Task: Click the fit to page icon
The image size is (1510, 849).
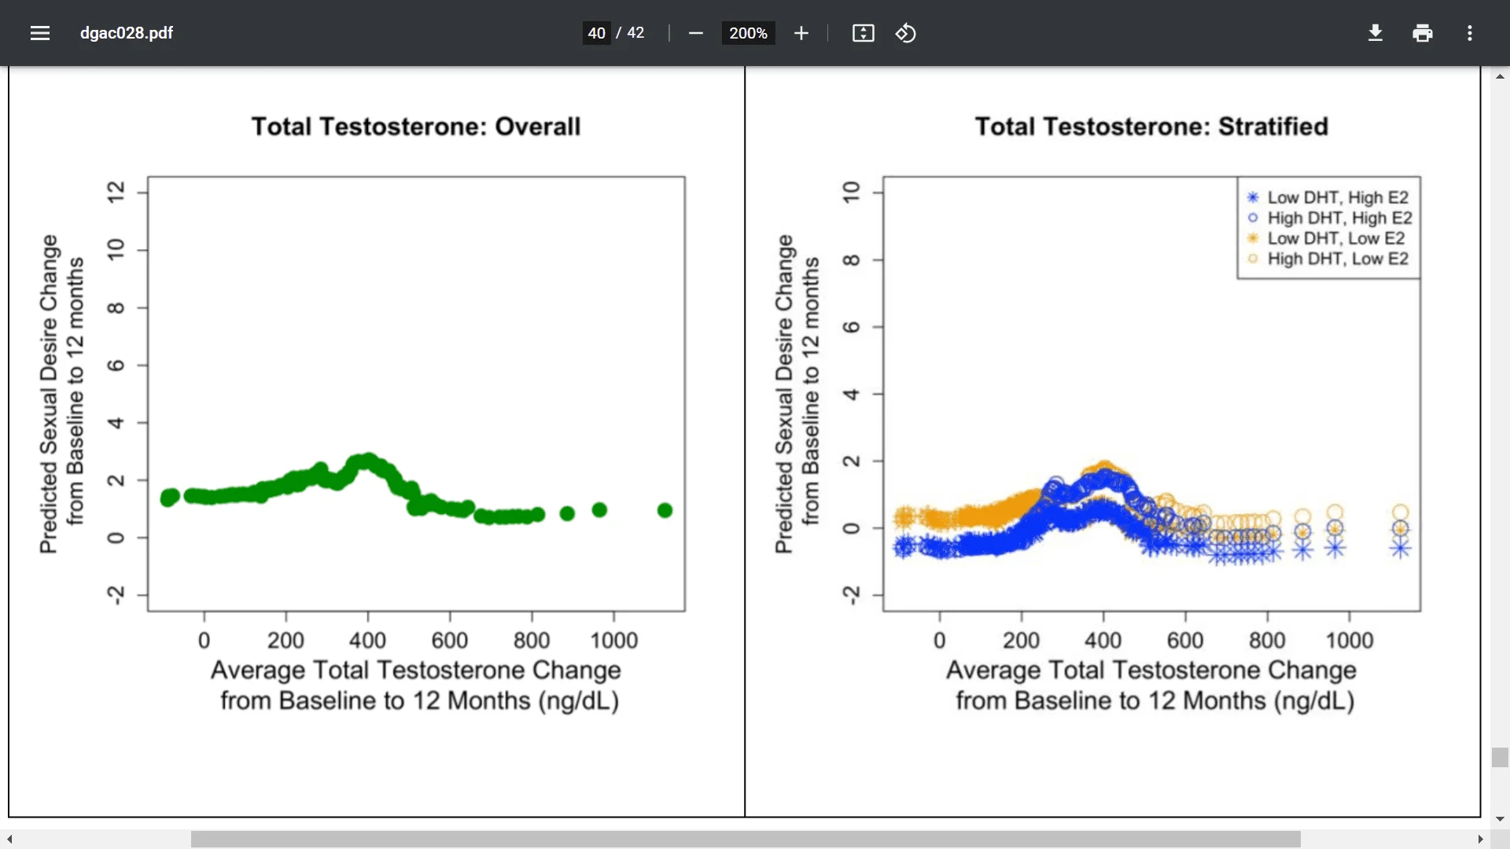Action: coord(864,33)
